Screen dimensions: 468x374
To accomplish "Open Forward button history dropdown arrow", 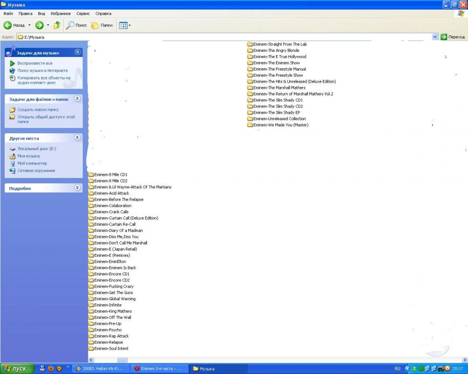I will pos(48,25).
